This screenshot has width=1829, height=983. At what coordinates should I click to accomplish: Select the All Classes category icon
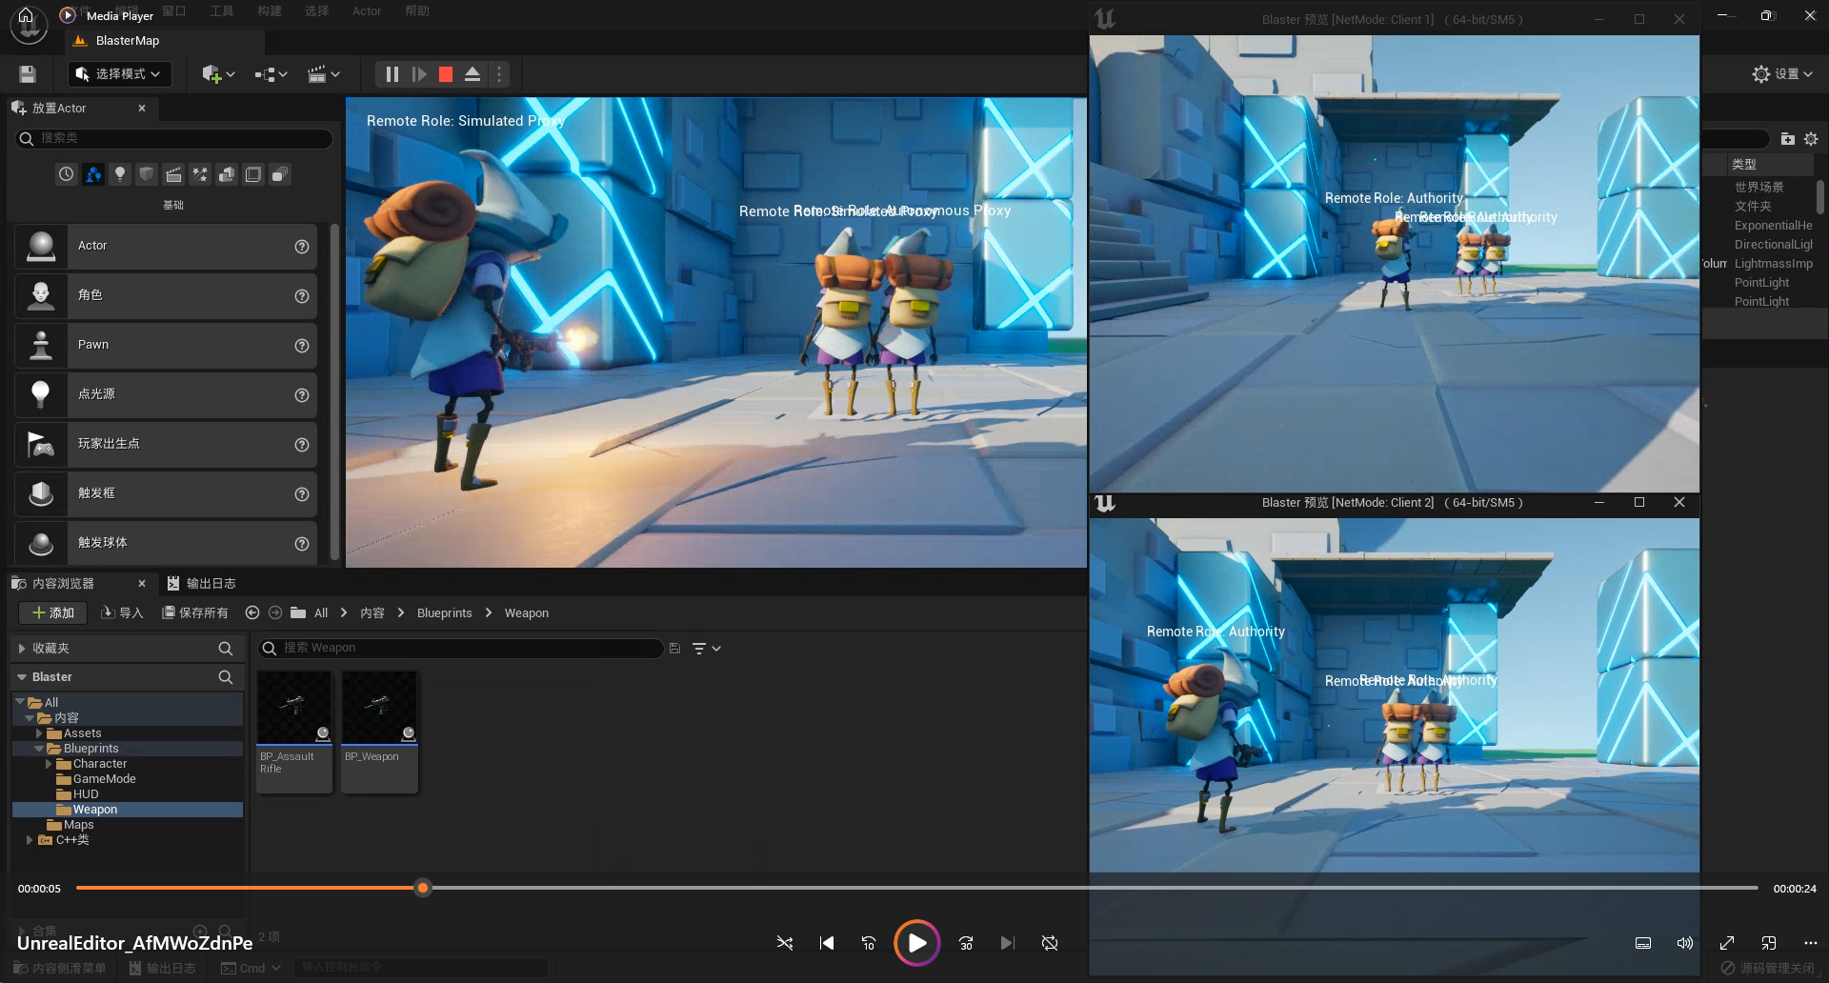click(280, 174)
